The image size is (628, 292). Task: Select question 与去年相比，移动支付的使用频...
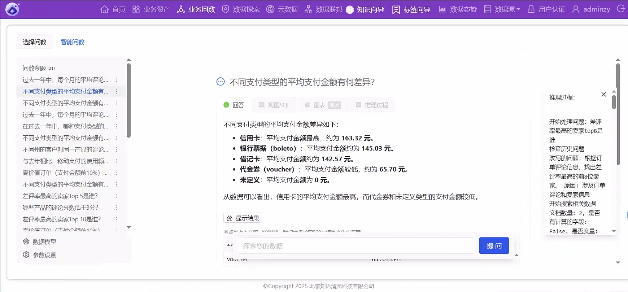(x=65, y=161)
